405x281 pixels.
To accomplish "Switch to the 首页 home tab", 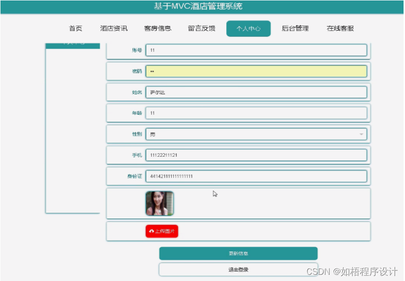I will [x=75, y=28].
